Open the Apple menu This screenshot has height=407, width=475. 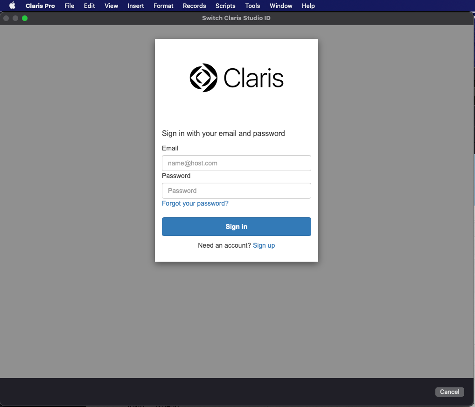12,6
